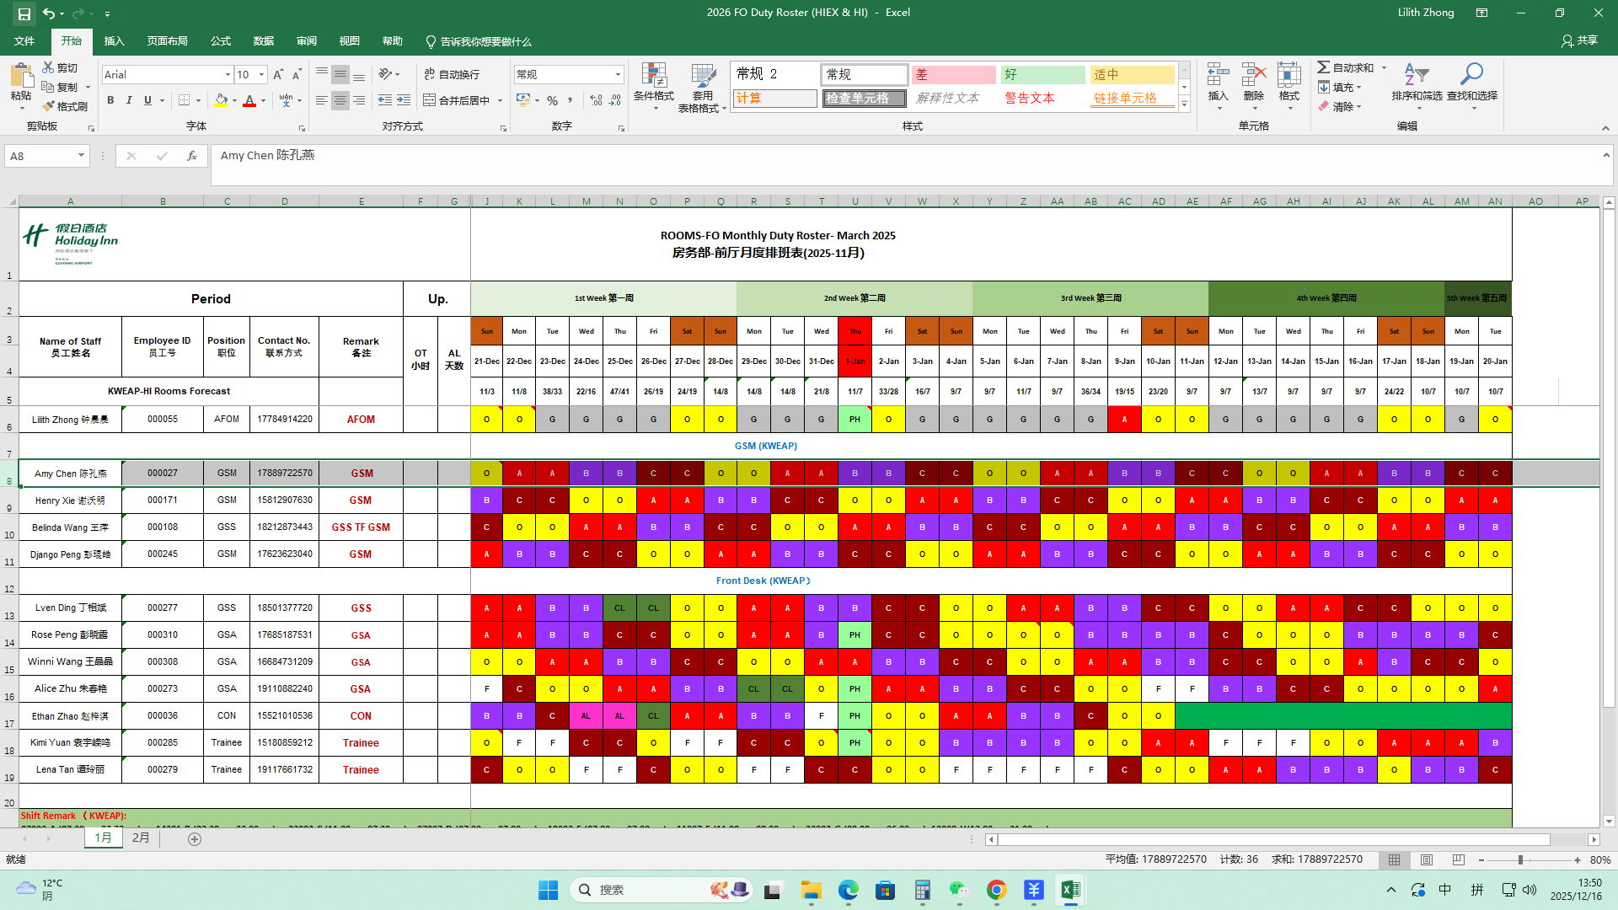Click the Insert Function fx icon
This screenshot has width=1618, height=910.
(x=192, y=156)
